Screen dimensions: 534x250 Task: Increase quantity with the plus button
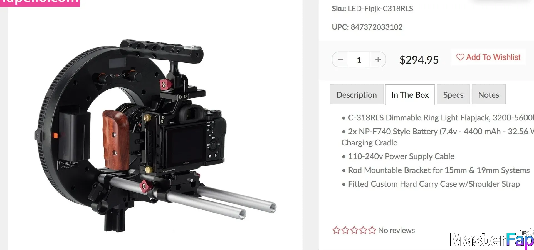[x=378, y=60]
